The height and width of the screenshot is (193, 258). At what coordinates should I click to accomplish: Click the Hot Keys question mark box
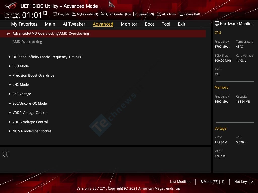point(252,182)
